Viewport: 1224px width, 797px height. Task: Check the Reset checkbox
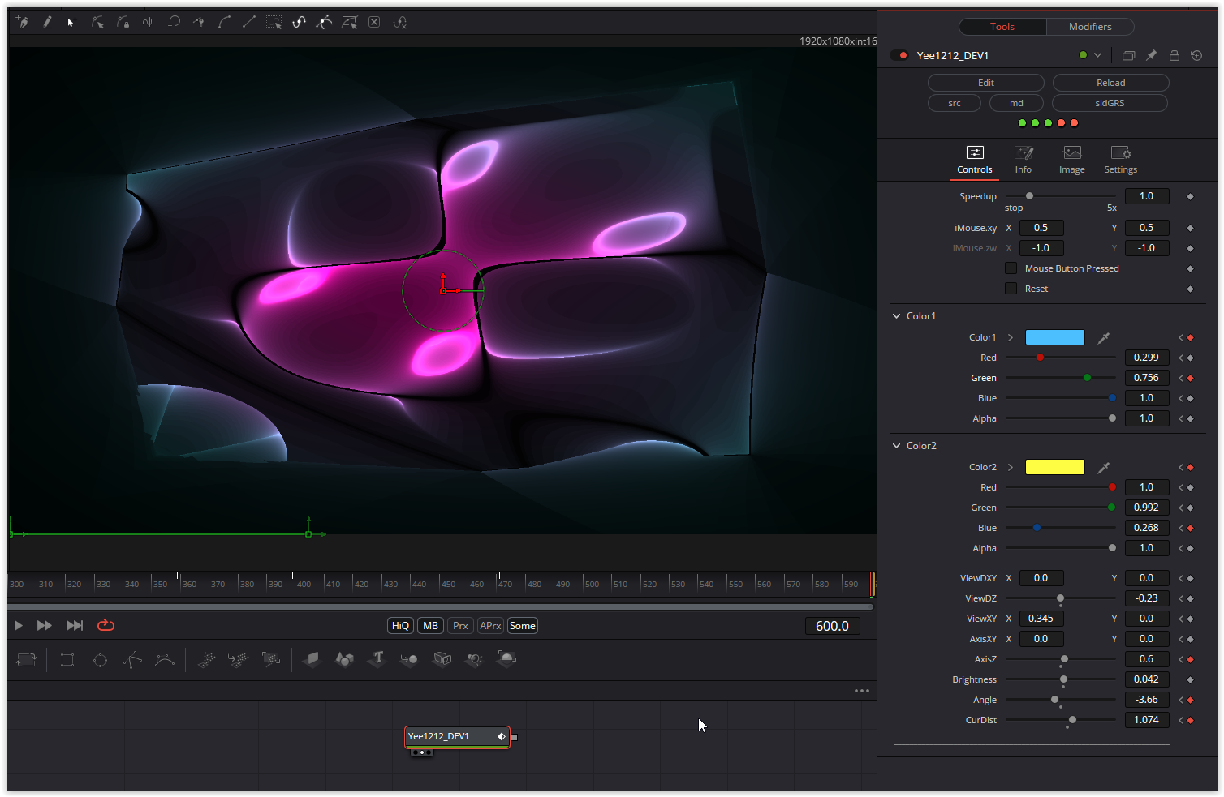pos(1011,289)
